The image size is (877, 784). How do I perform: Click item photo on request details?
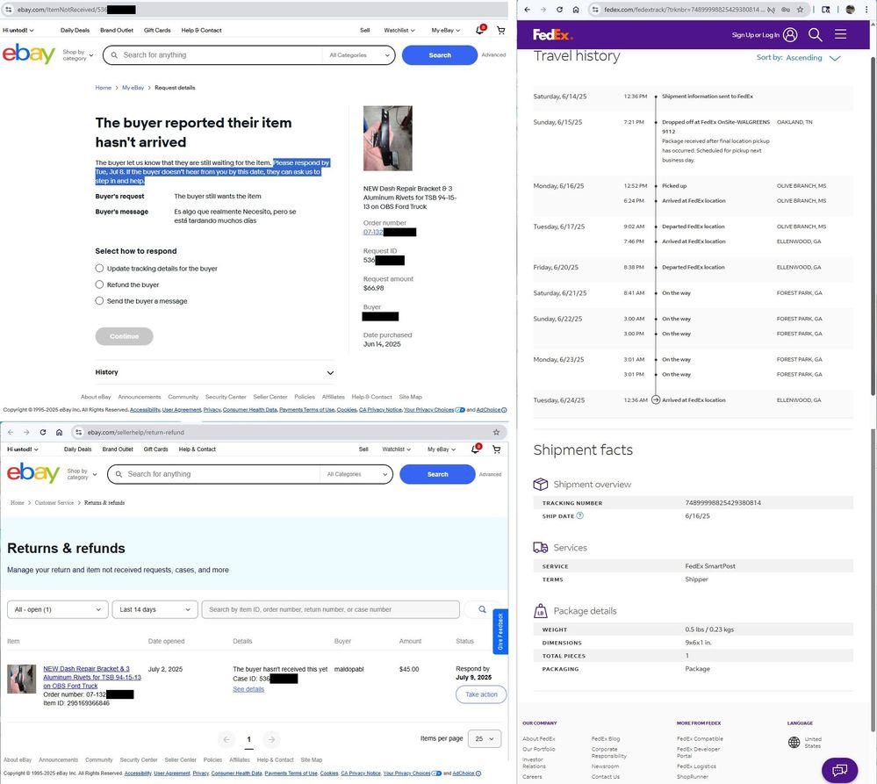388,138
